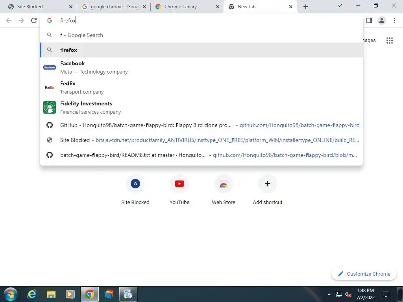
Task: Expand the tab search chevron
Action: 340,6
